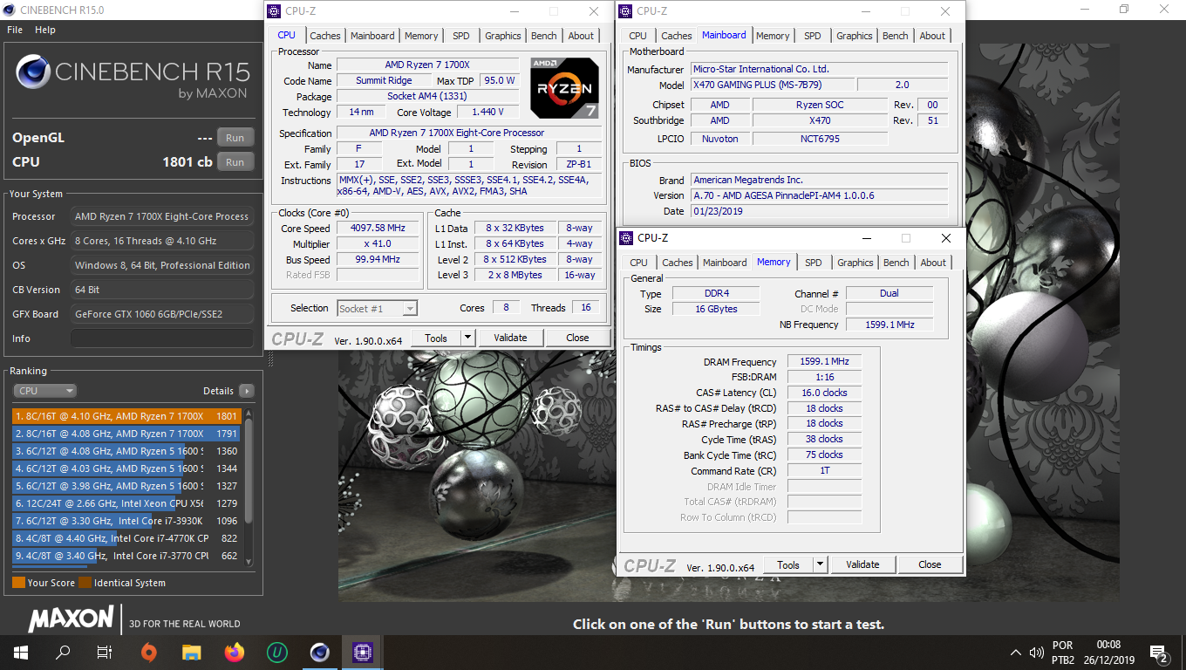
Task: Open the Cinebench File menu
Action: click(x=15, y=30)
